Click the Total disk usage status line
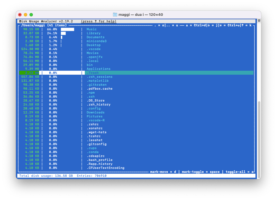Screen dimensions: 277x200 (x=46, y=176)
